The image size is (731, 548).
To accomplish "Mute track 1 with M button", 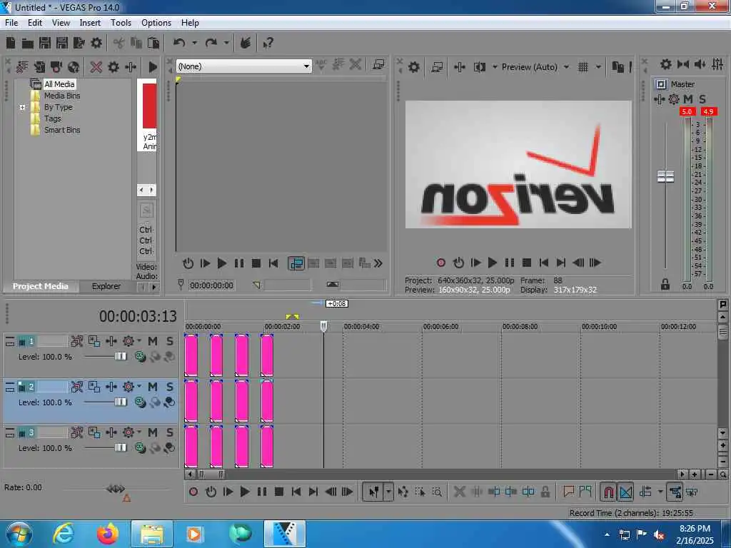I will pyautogui.click(x=153, y=342).
